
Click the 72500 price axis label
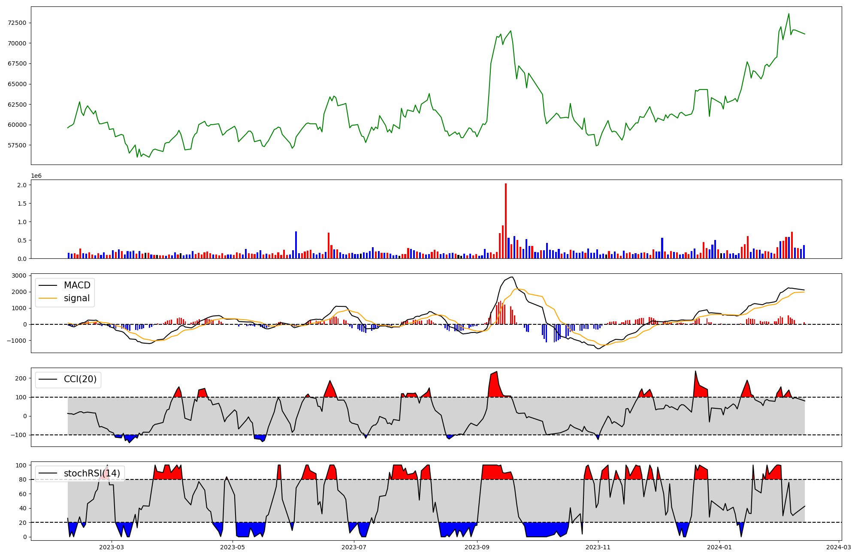click(17, 23)
